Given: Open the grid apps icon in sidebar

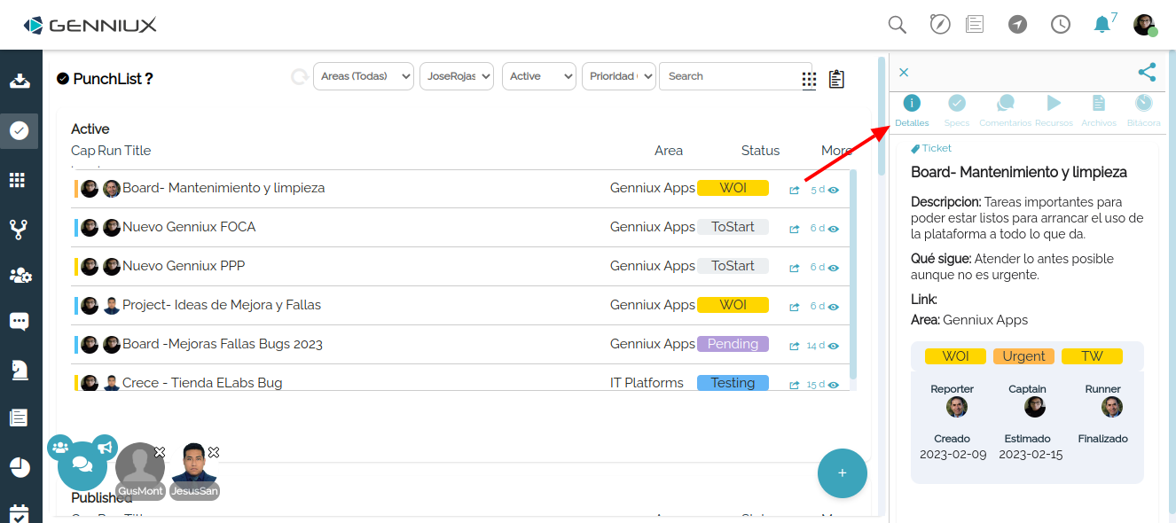Looking at the screenshot, I should (x=18, y=180).
